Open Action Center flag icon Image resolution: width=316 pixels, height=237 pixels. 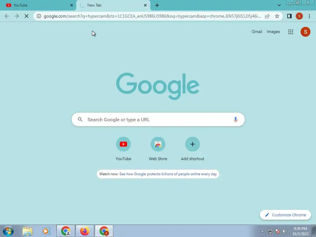[x=277, y=231]
